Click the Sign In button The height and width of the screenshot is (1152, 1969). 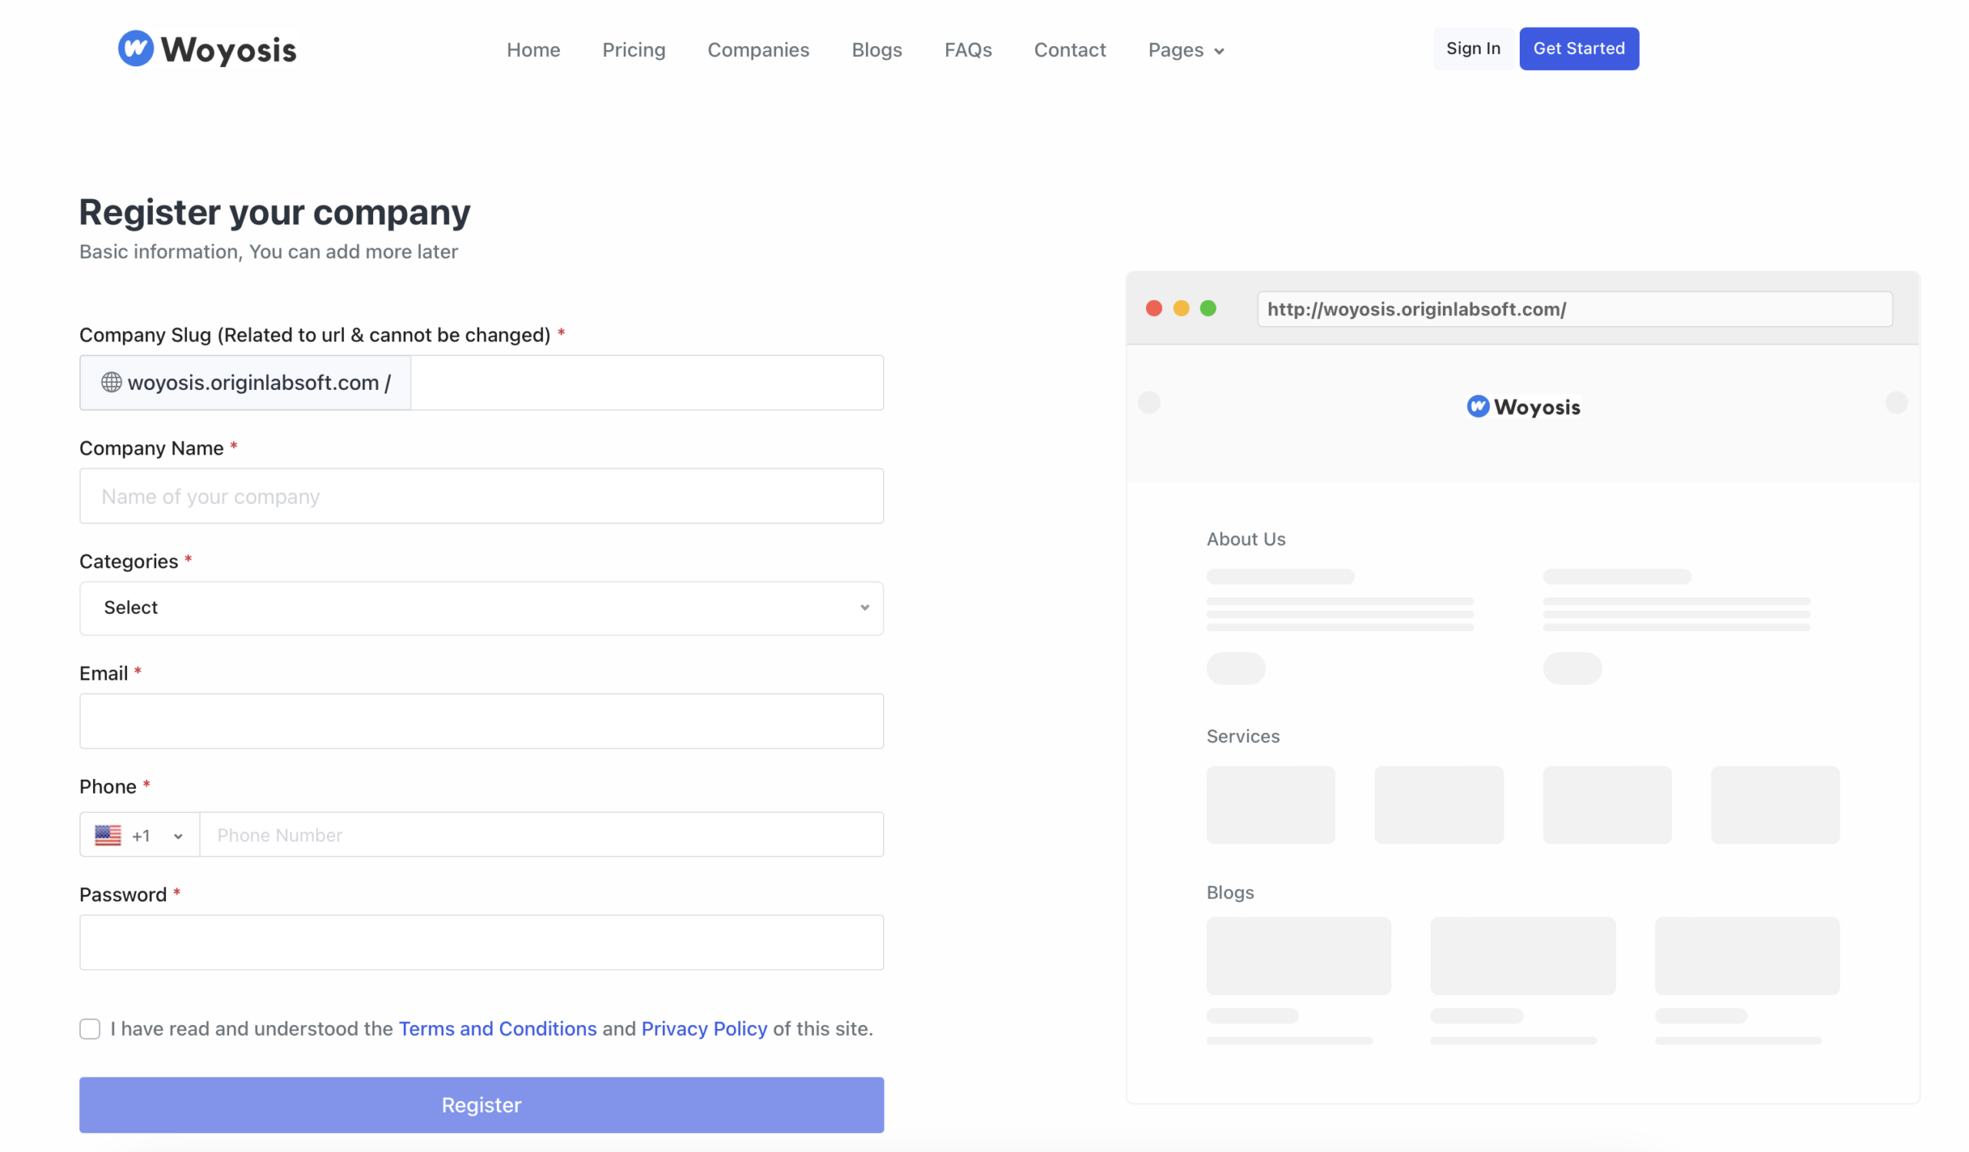point(1473,48)
